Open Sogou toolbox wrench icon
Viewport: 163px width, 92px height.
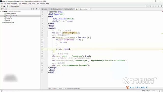[x=146, y=87]
